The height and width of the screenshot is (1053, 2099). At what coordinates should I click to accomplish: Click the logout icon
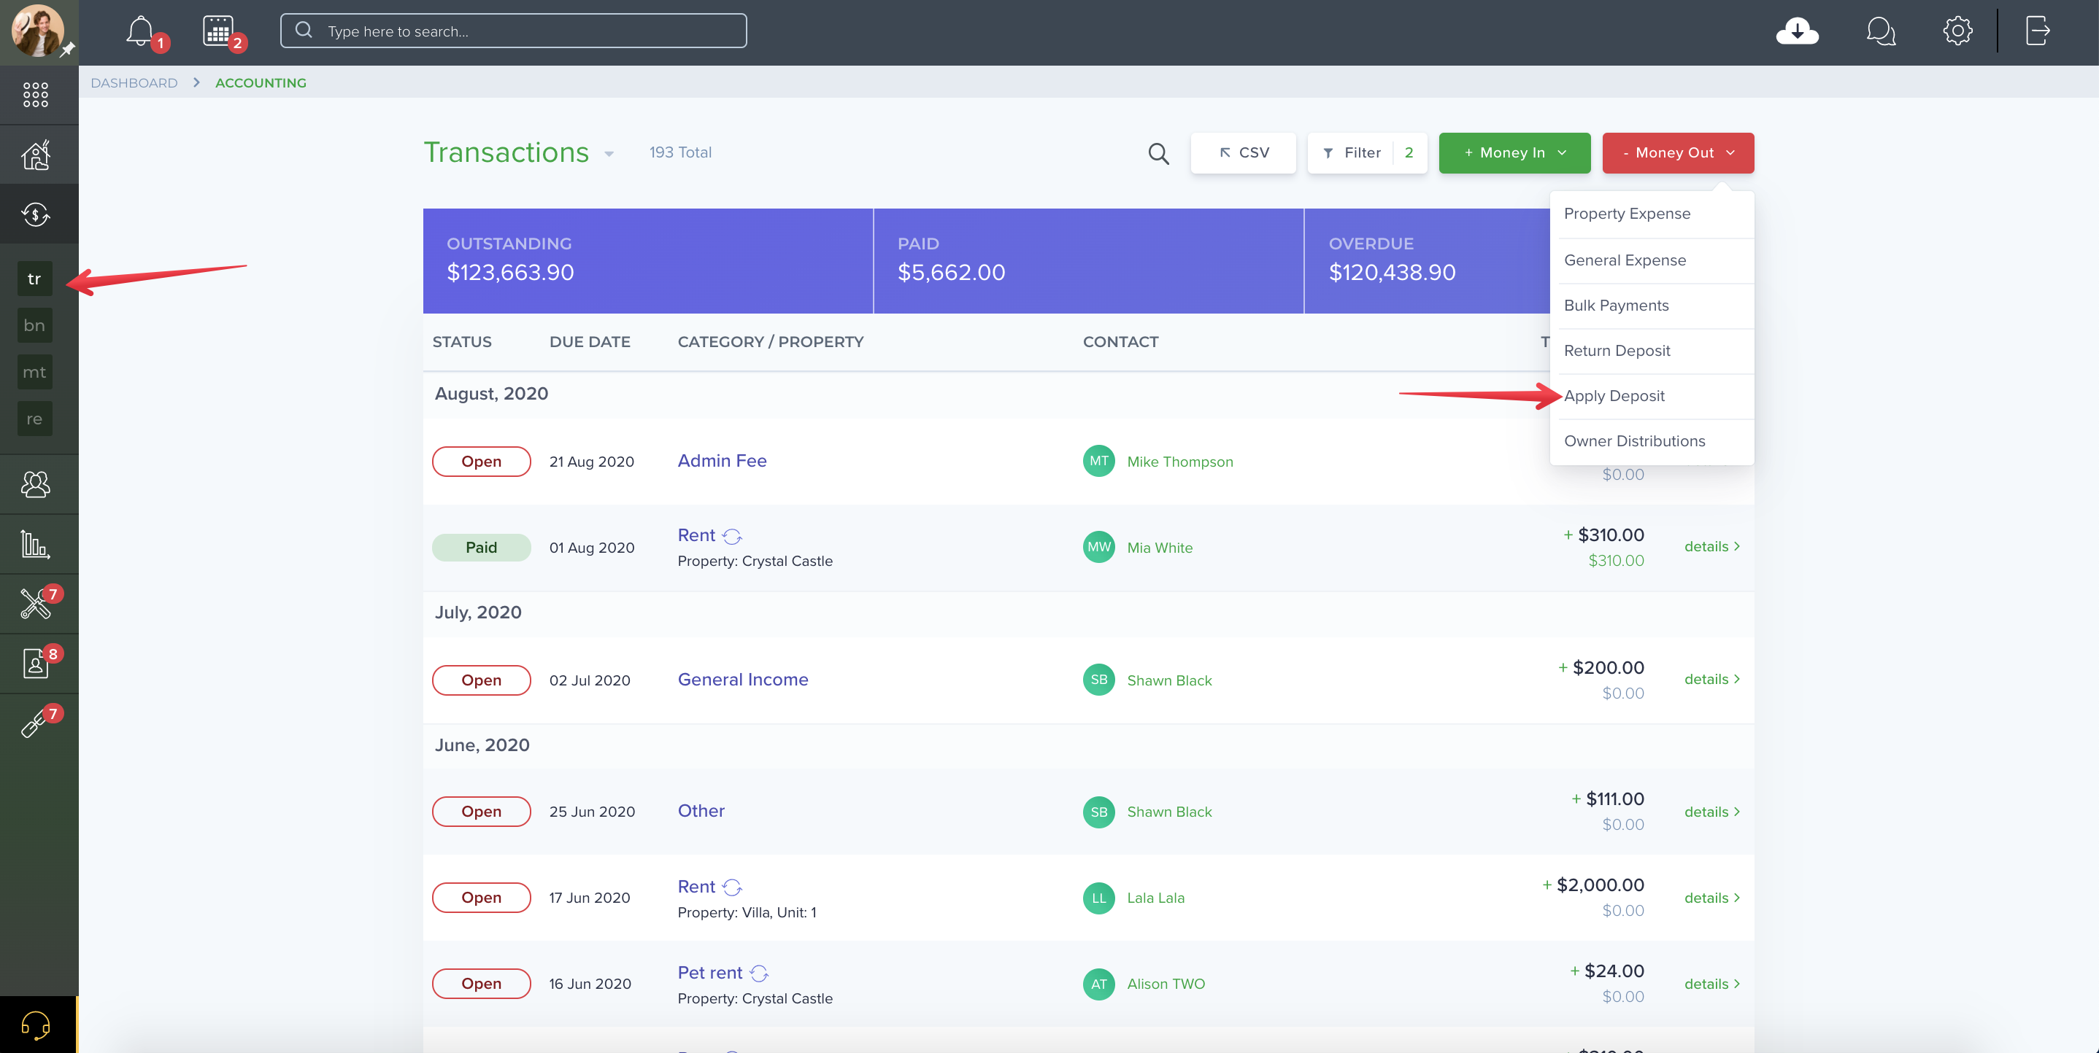(2037, 31)
